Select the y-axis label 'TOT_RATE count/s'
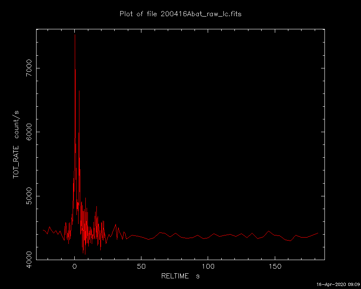 16,144
